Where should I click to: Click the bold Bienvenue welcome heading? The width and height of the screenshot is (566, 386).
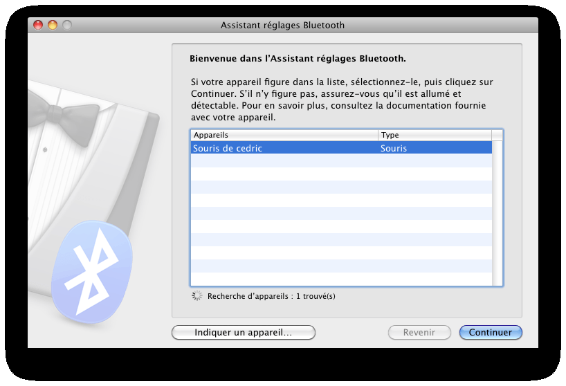298,58
